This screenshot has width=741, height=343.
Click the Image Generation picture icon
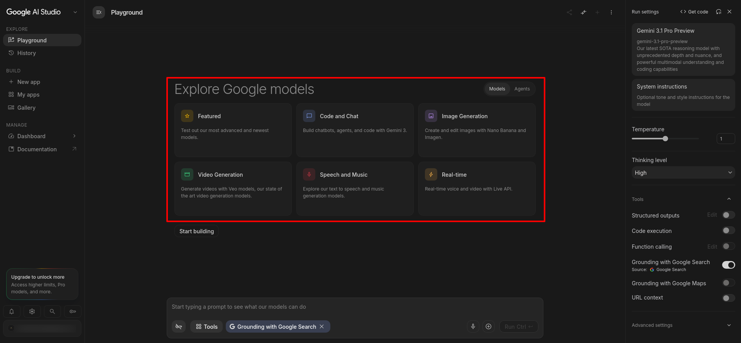(x=431, y=116)
